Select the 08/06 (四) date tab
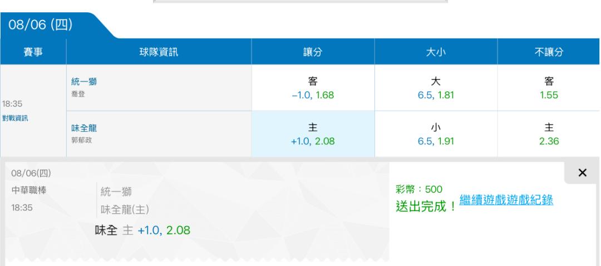Viewport: 601px width, 266px height. click(x=41, y=25)
